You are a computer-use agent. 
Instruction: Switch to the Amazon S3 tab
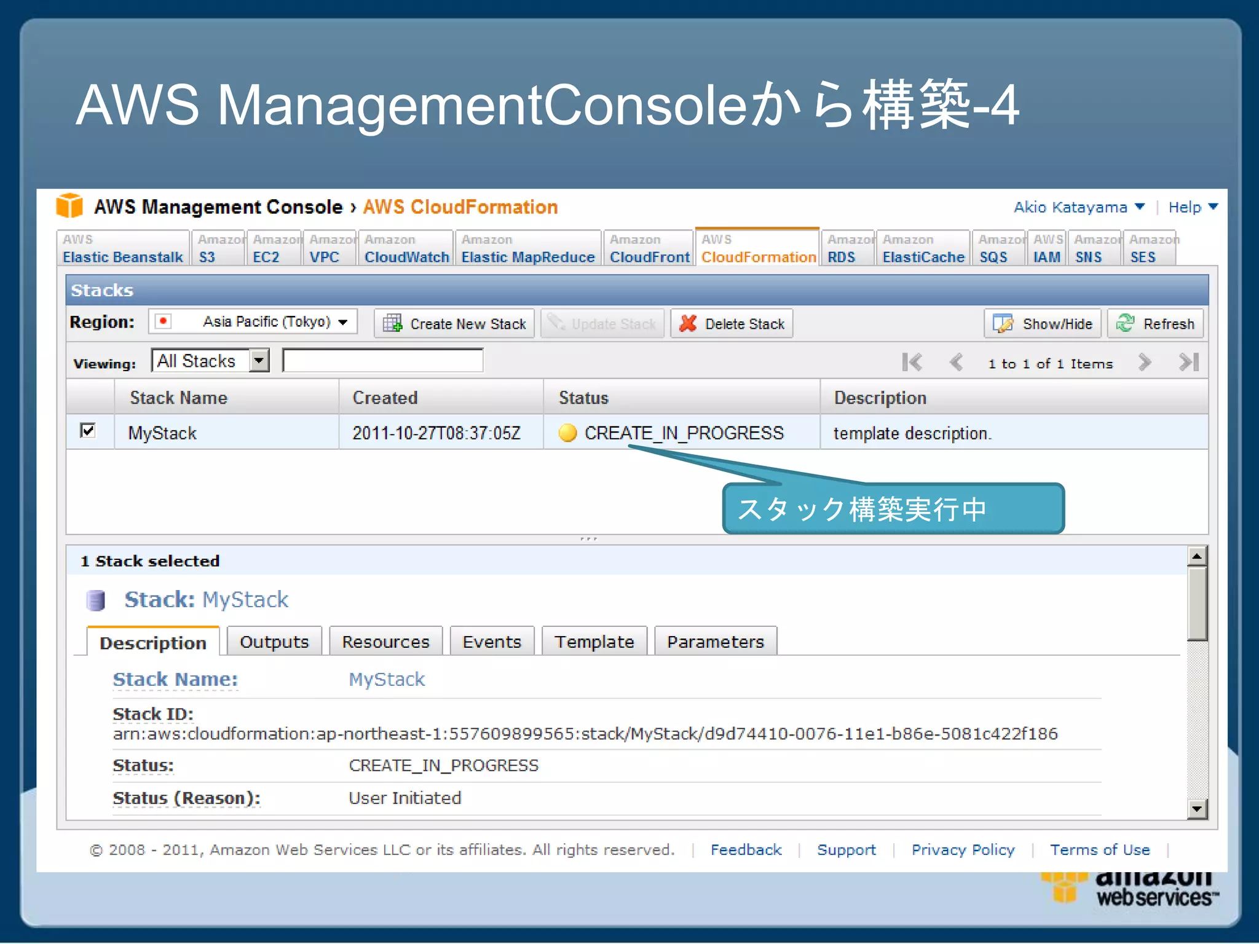[x=218, y=248]
